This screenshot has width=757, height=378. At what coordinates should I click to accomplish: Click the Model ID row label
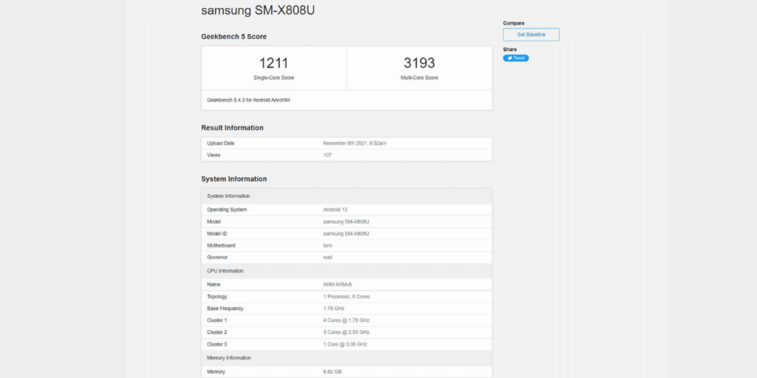217,233
